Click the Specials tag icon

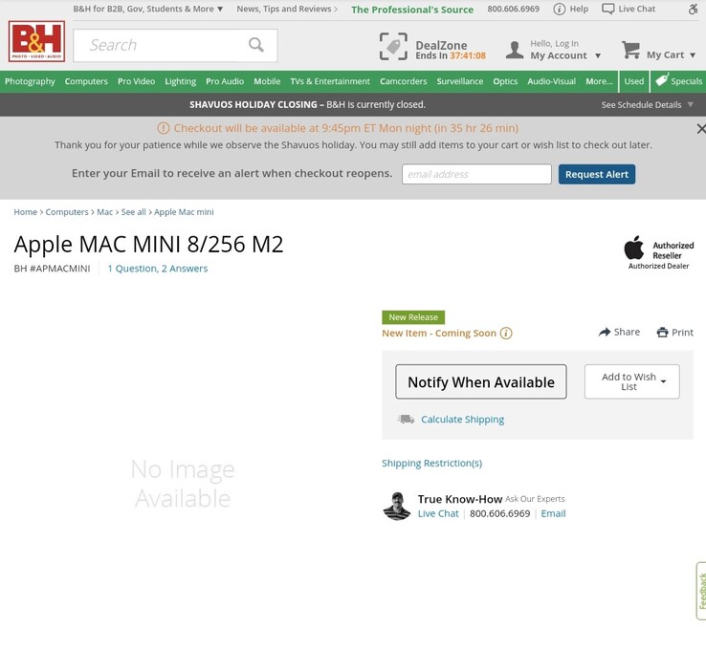click(661, 80)
